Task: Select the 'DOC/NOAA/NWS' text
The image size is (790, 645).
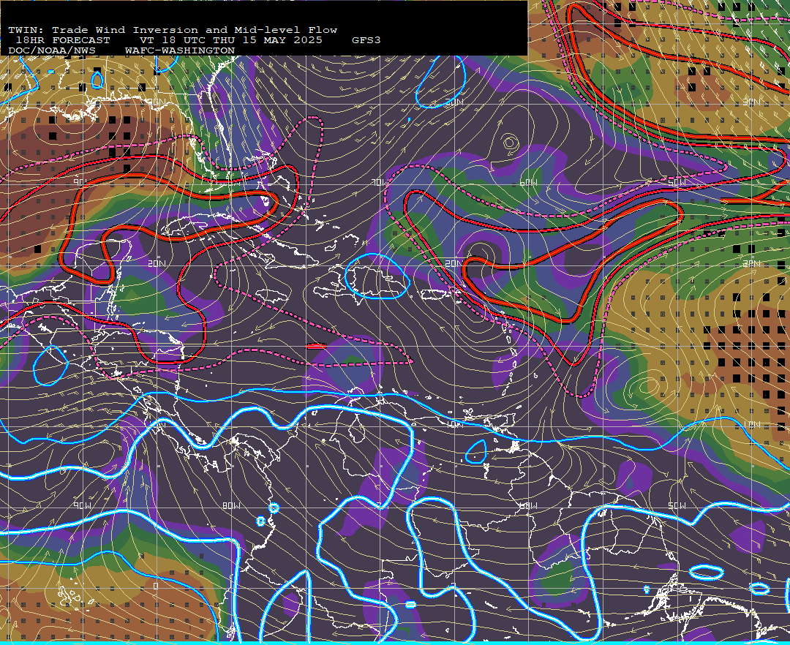Action: [52, 51]
